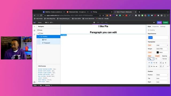Click the Webstudio logo menu button
171x96 pixels.
(x=34, y=22)
